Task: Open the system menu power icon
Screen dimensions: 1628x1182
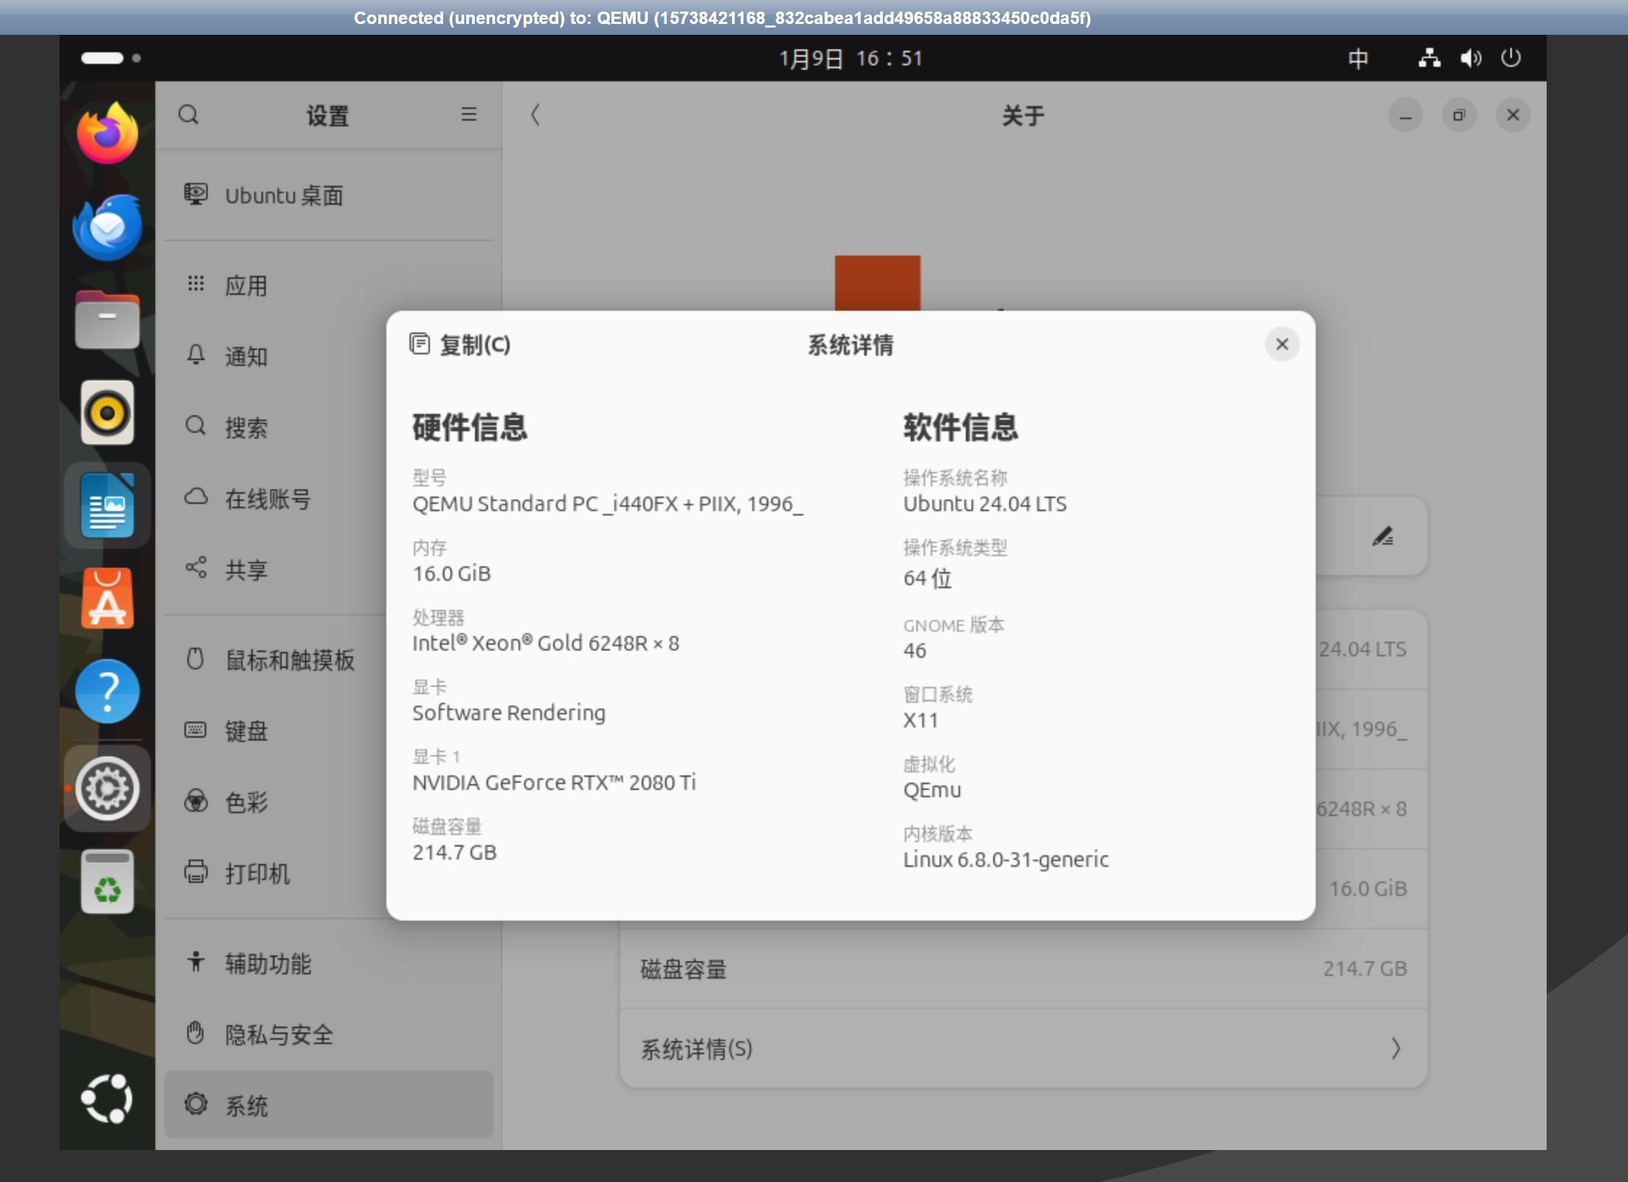Action: pyautogui.click(x=1510, y=58)
